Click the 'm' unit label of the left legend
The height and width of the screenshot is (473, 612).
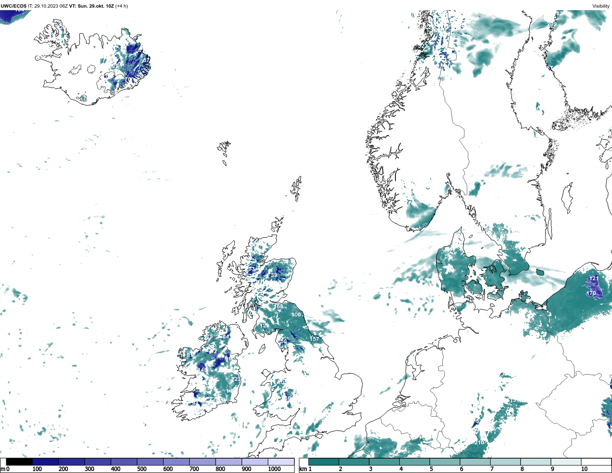3,469
